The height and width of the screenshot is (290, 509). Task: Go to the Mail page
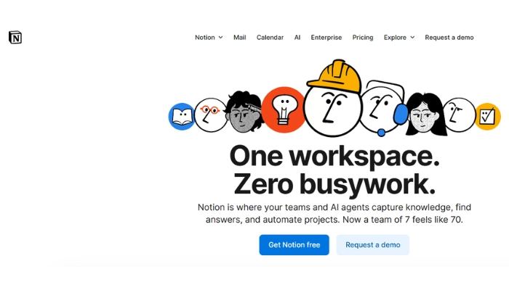[x=239, y=38]
